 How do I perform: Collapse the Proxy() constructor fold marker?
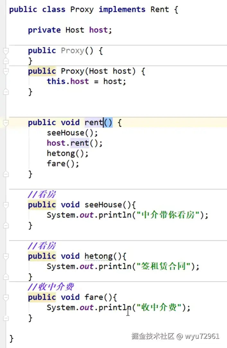tap(6, 51)
